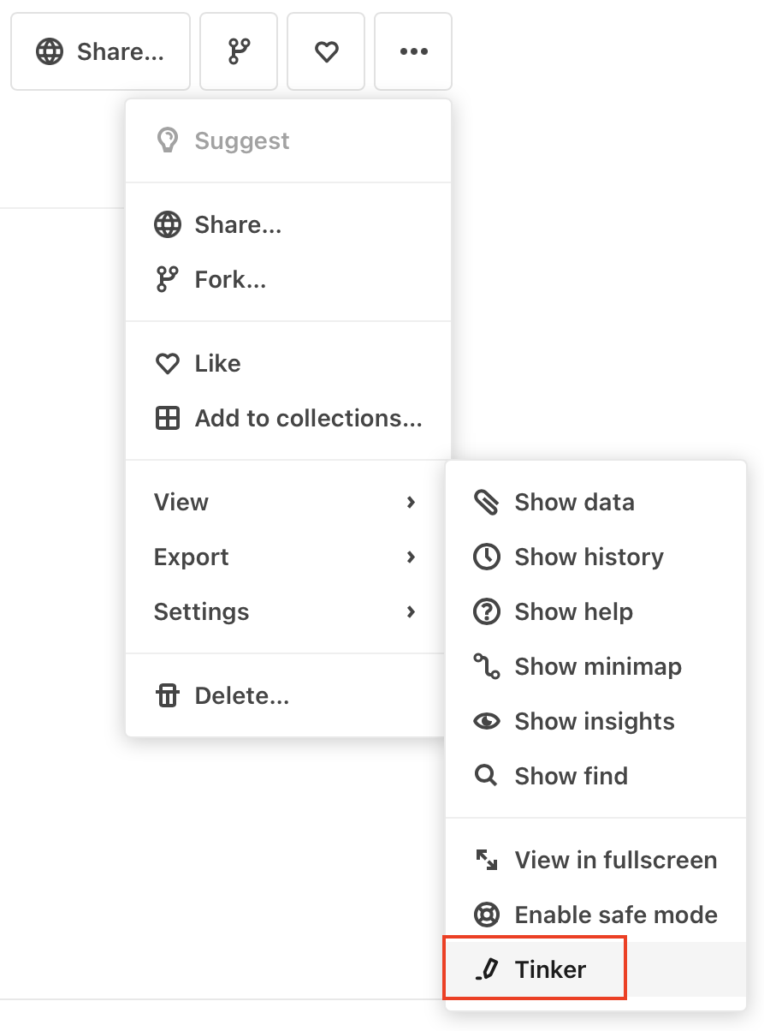Select the Fork branch icon
764x1031 pixels.
[238, 51]
